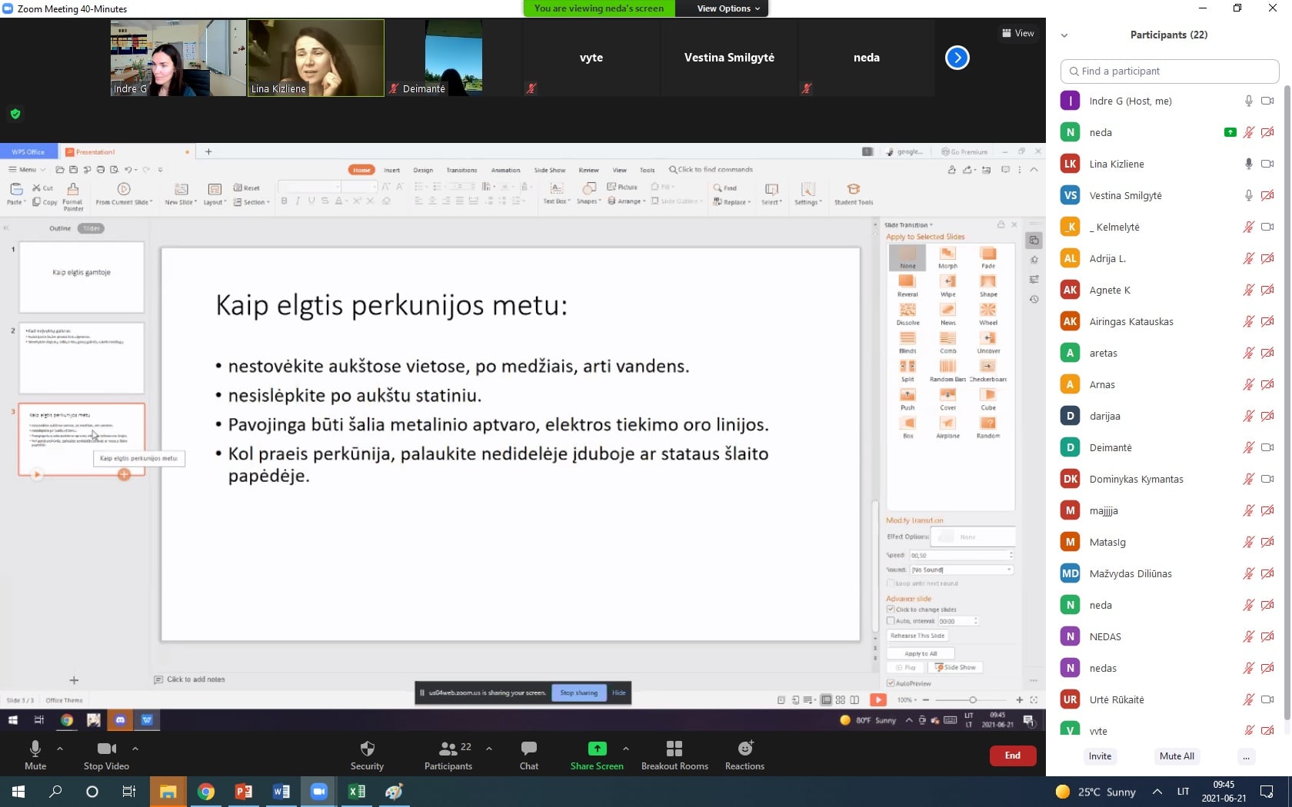The width and height of the screenshot is (1292, 807).
Task: Click the Stop Video camera icon
Action: coord(107,749)
